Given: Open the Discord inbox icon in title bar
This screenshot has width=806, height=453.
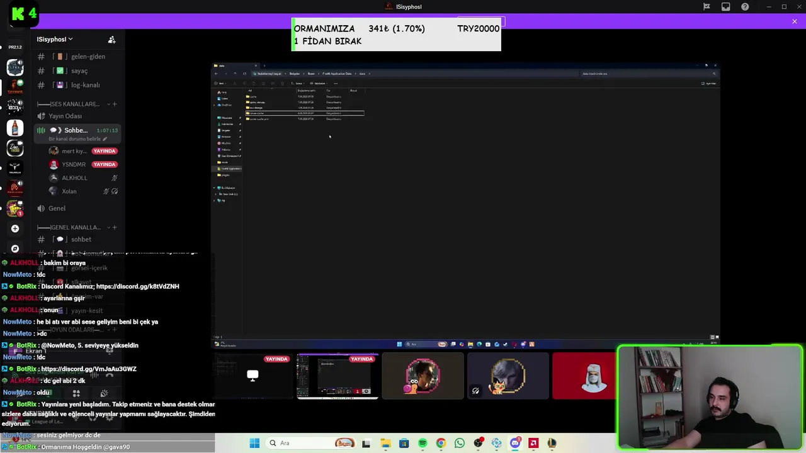Looking at the screenshot, I should coord(725,7).
